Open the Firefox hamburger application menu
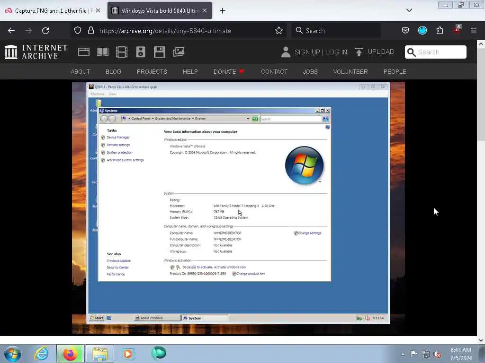This screenshot has width=485, height=363. [474, 30]
